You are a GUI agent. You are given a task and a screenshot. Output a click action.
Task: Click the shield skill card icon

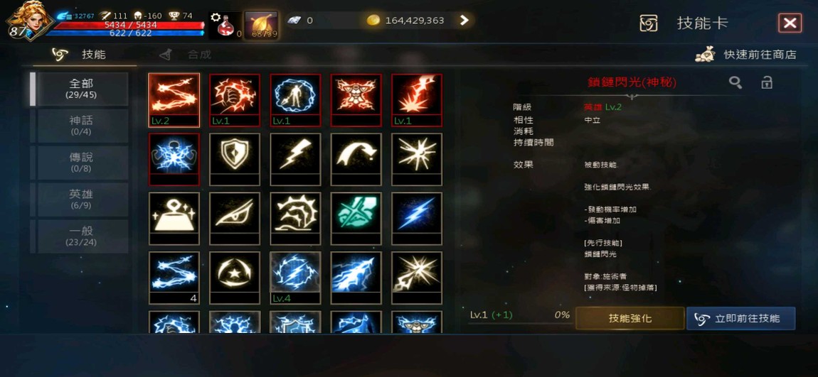pos(235,159)
